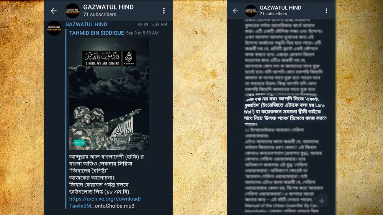Tap the sender avatar beside the message
The image size is (383, 215).
(54, 28)
